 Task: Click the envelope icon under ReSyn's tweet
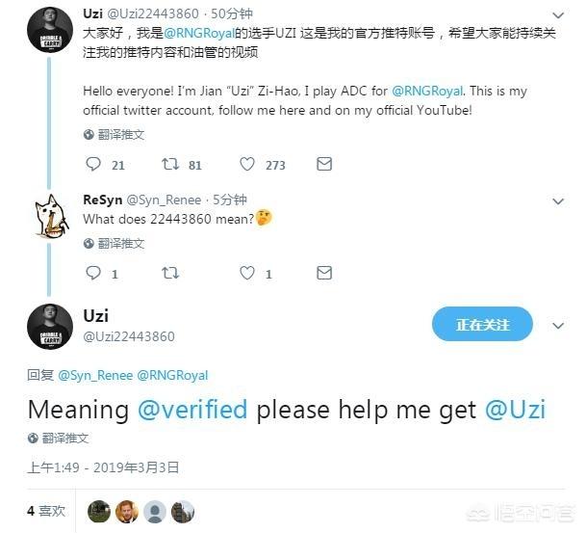pos(324,273)
